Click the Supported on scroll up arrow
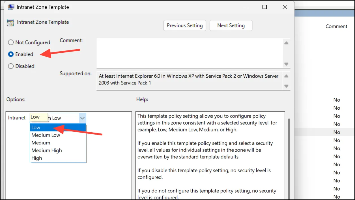The image size is (355, 200). tap(286, 76)
